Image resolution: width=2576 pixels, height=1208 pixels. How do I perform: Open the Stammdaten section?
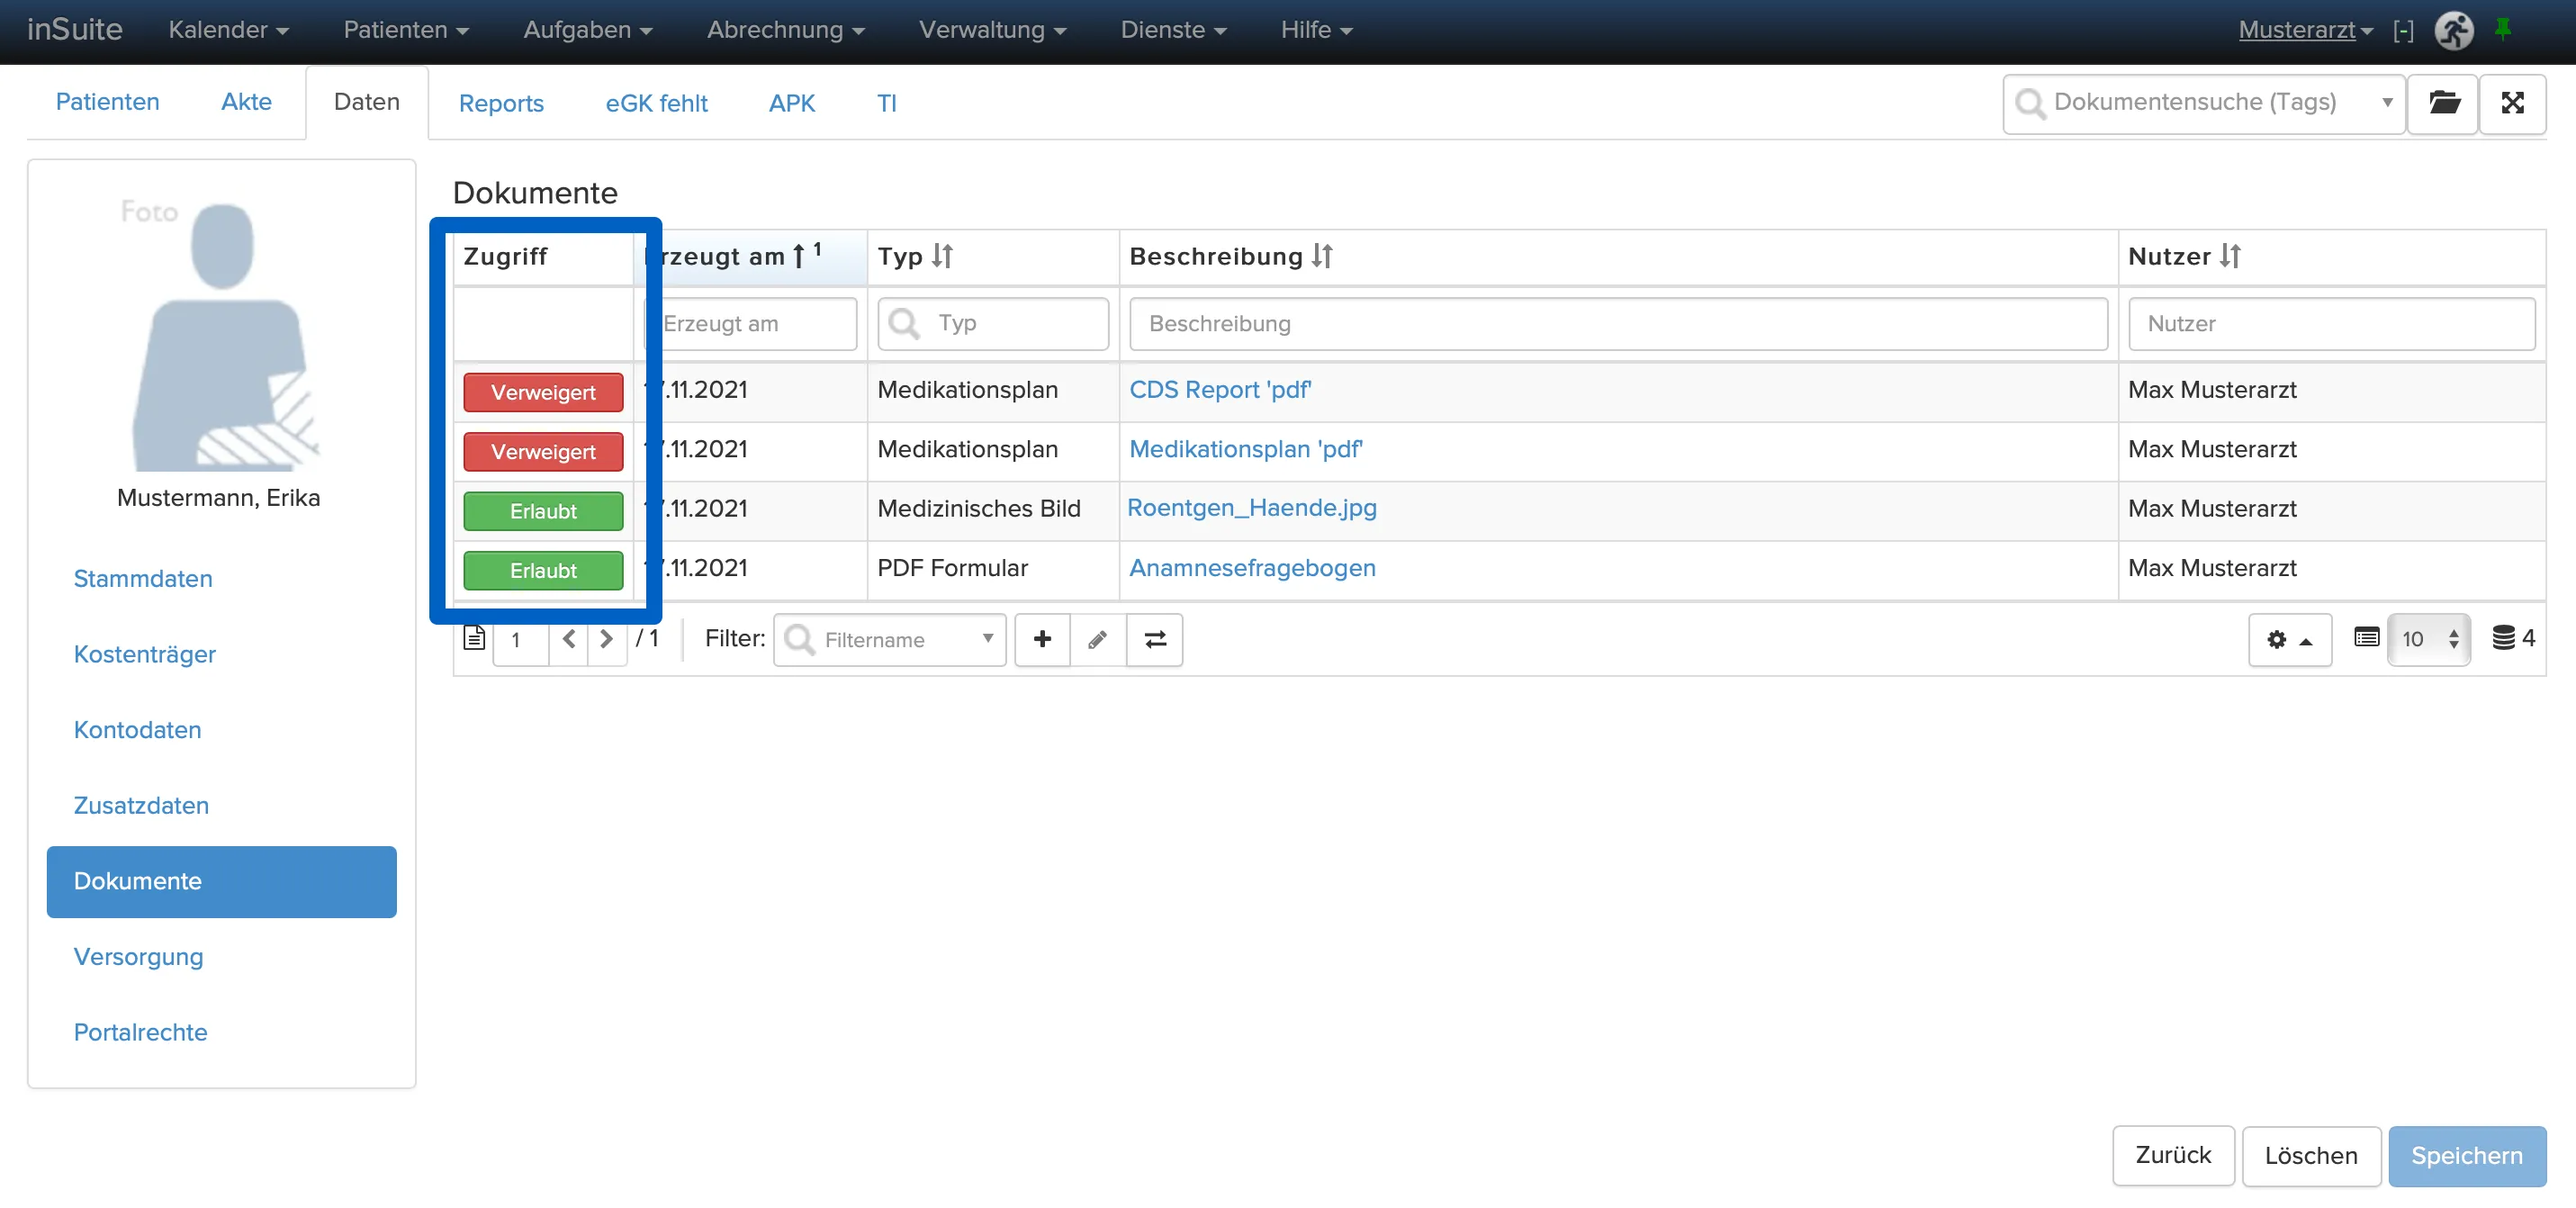coord(143,579)
